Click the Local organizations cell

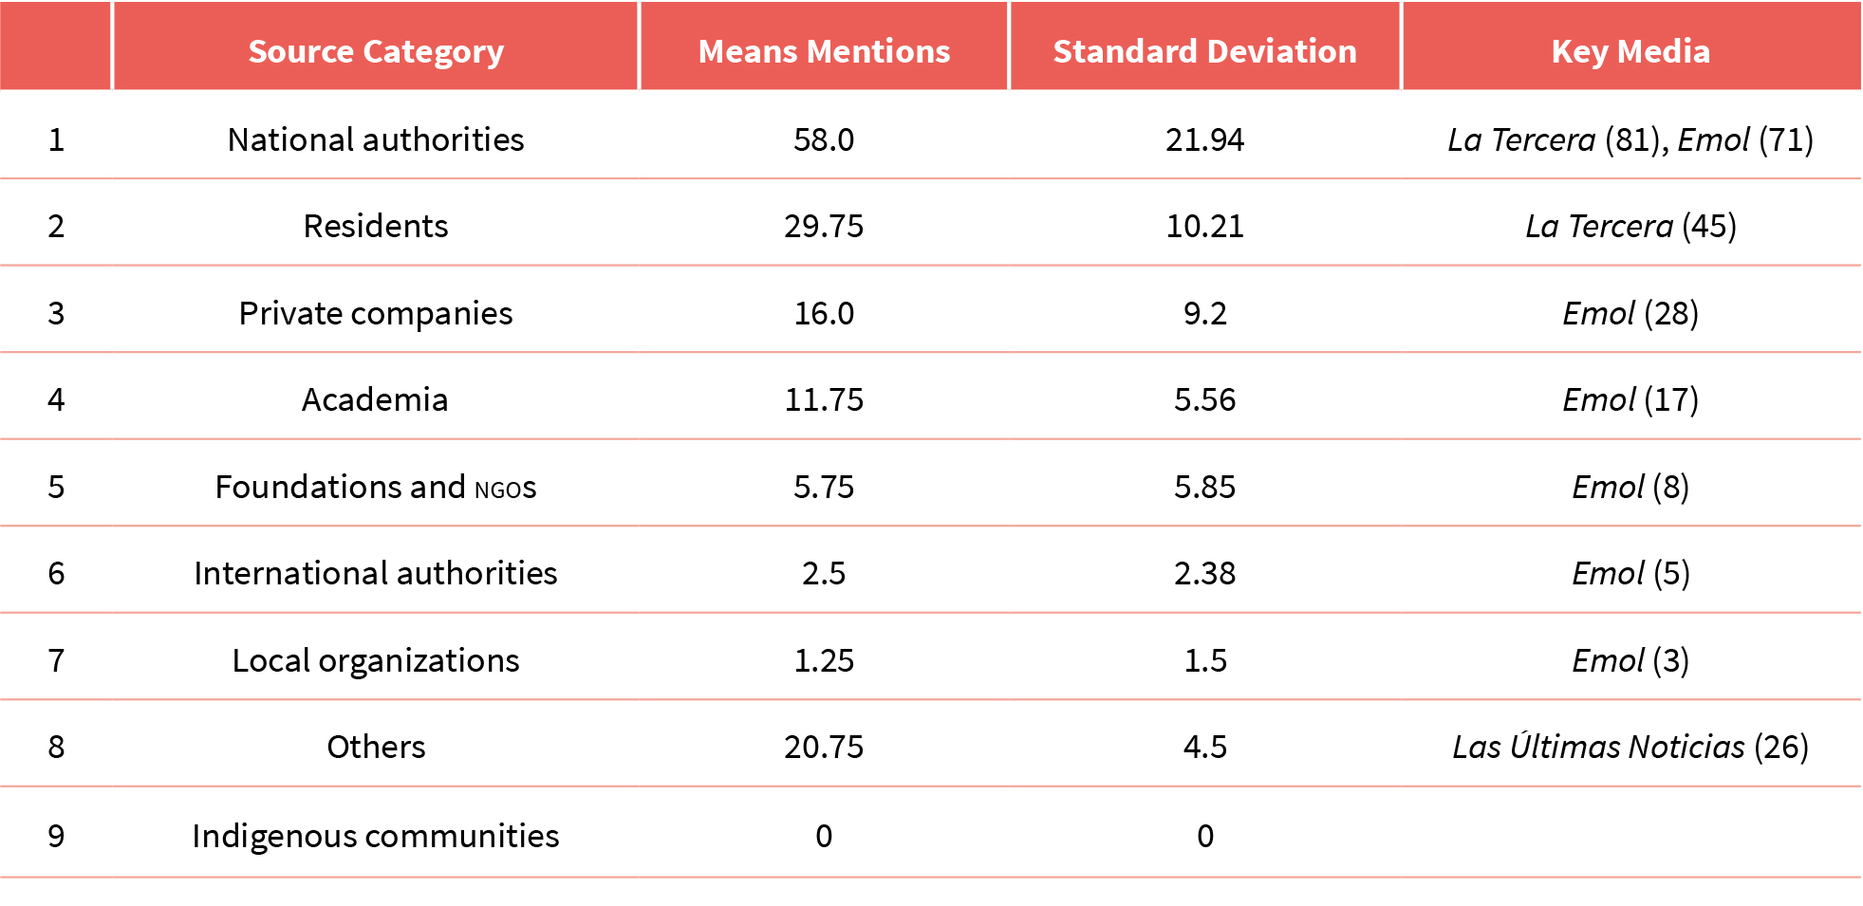point(376,660)
